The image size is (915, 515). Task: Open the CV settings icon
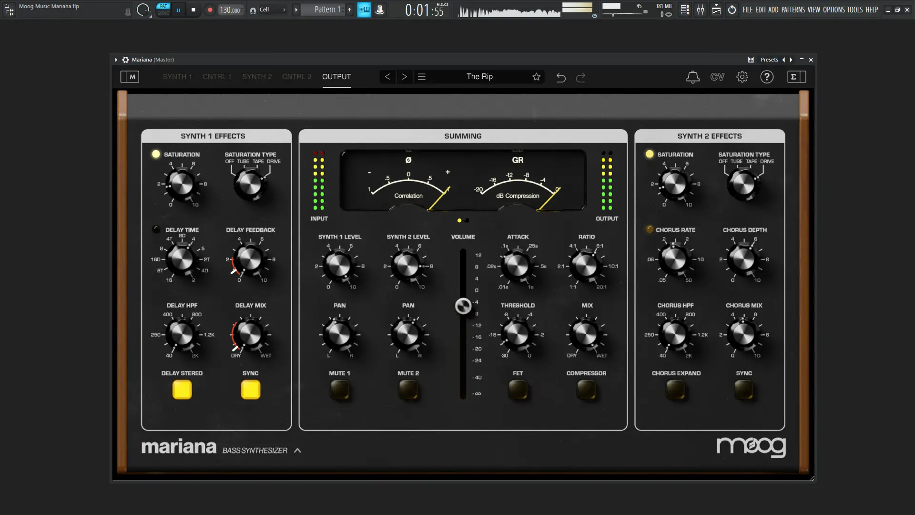(x=717, y=77)
